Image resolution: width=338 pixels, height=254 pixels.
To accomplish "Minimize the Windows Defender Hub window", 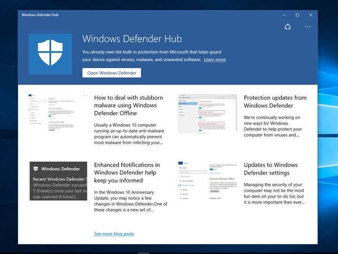I will tap(284, 15).
